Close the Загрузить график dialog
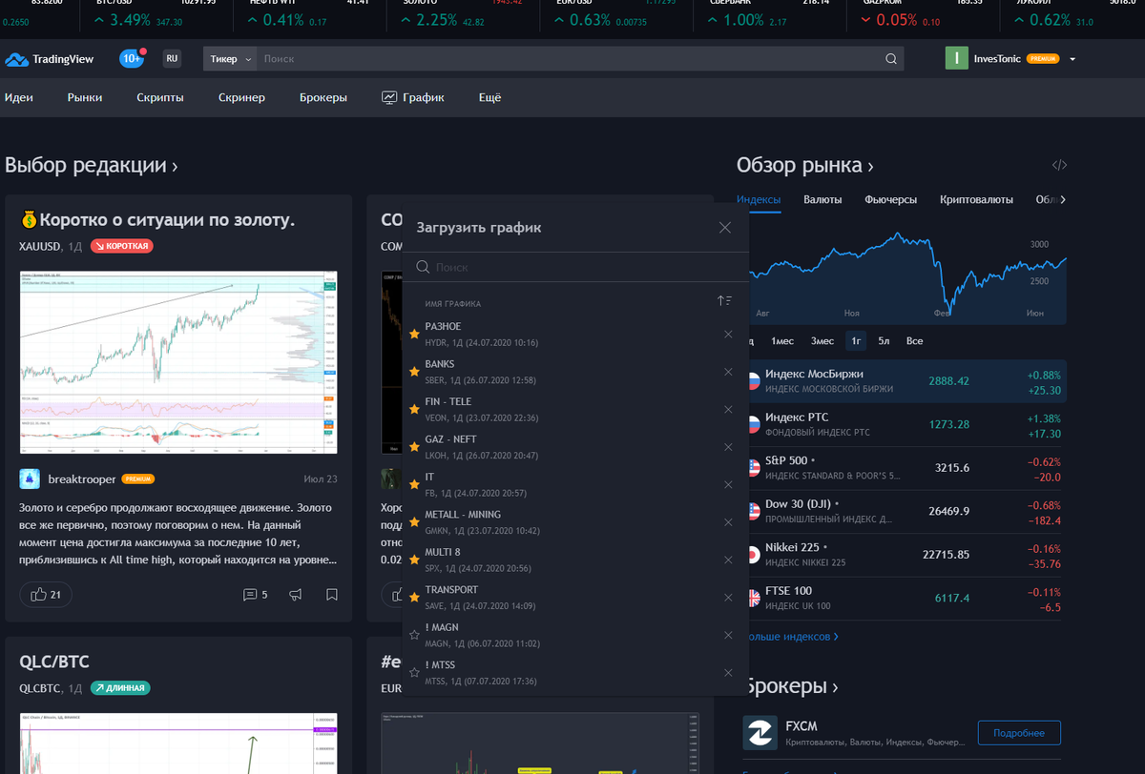 pos(725,227)
